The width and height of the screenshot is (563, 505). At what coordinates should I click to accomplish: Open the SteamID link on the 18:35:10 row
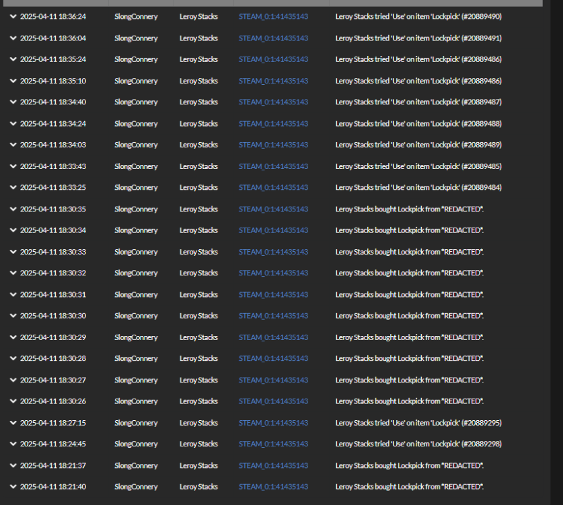(x=273, y=81)
